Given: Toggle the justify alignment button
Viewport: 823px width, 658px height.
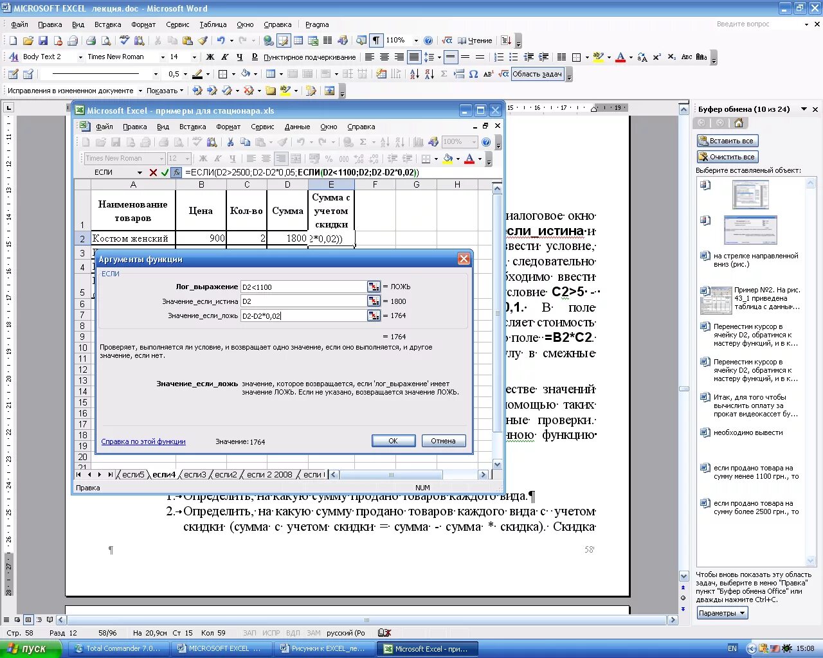Looking at the screenshot, I should click(x=414, y=57).
